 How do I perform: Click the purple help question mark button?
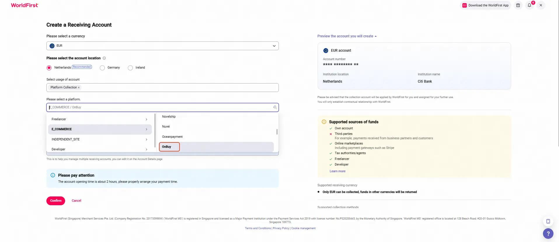[x=548, y=234]
